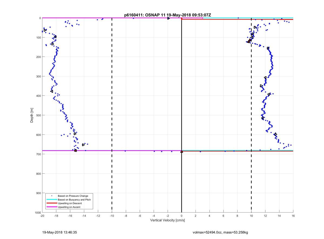
Task: Click the depth tick label '900'
Action: (38, 193)
